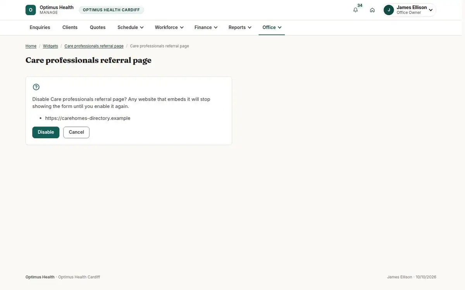Expand the Finance dropdown menu

[x=206, y=27]
